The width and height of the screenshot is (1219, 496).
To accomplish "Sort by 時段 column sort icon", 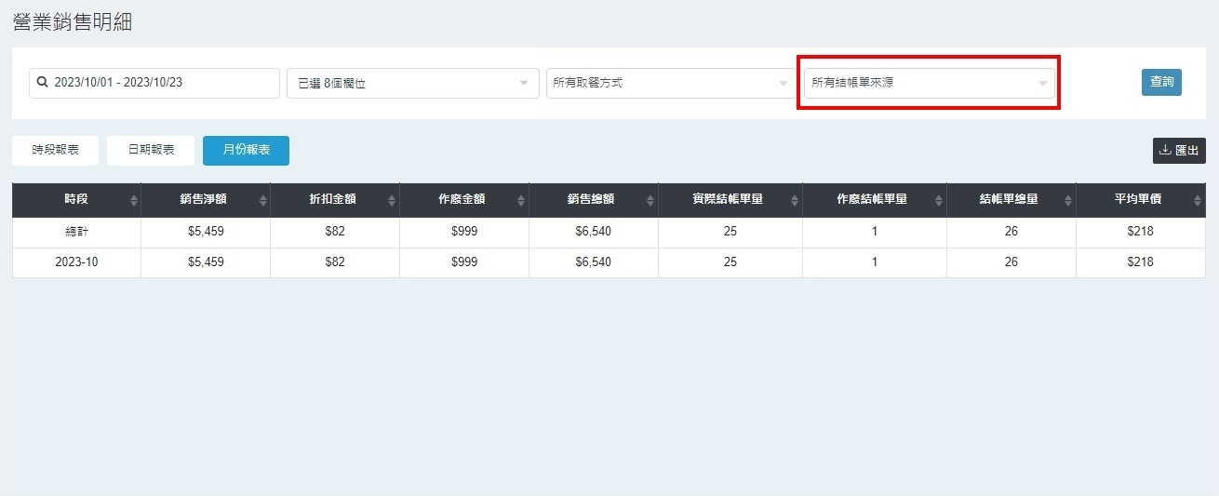I will pyautogui.click(x=133, y=201).
